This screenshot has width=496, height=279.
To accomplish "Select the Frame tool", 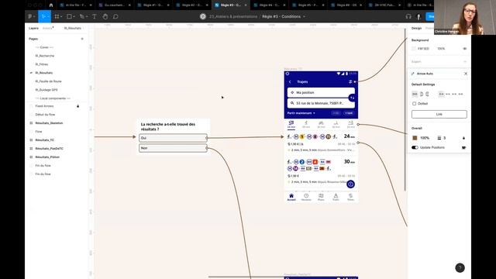I will pos(57,16).
